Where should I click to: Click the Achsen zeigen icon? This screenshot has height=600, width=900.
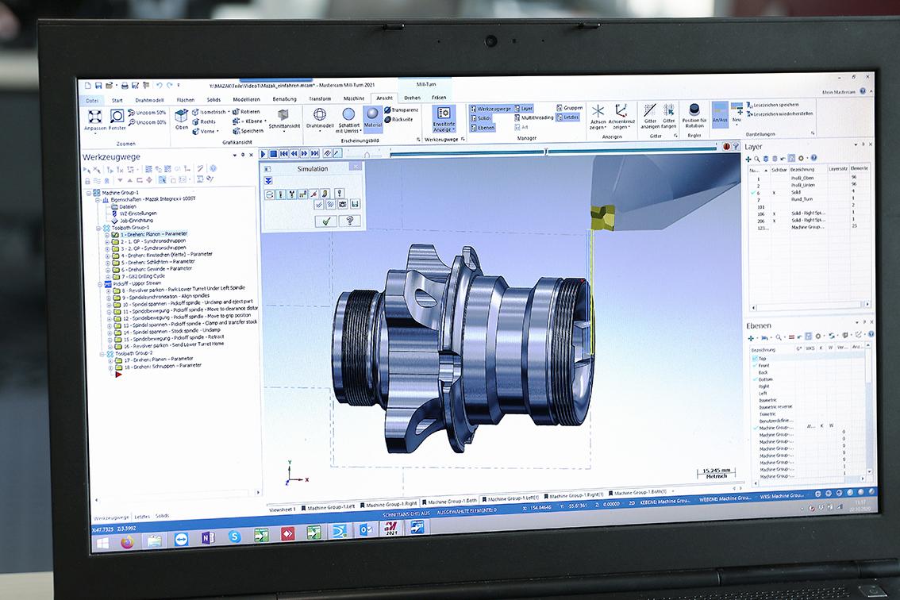[x=598, y=112]
